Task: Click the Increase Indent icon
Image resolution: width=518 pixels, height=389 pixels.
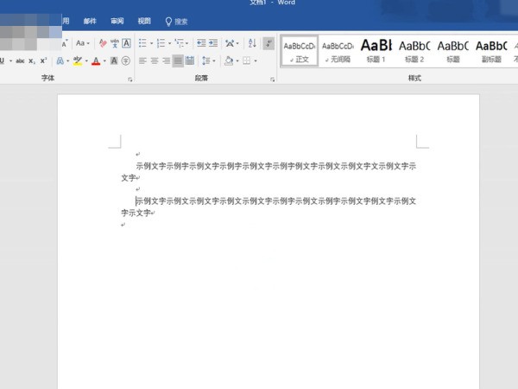Action: point(213,43)
